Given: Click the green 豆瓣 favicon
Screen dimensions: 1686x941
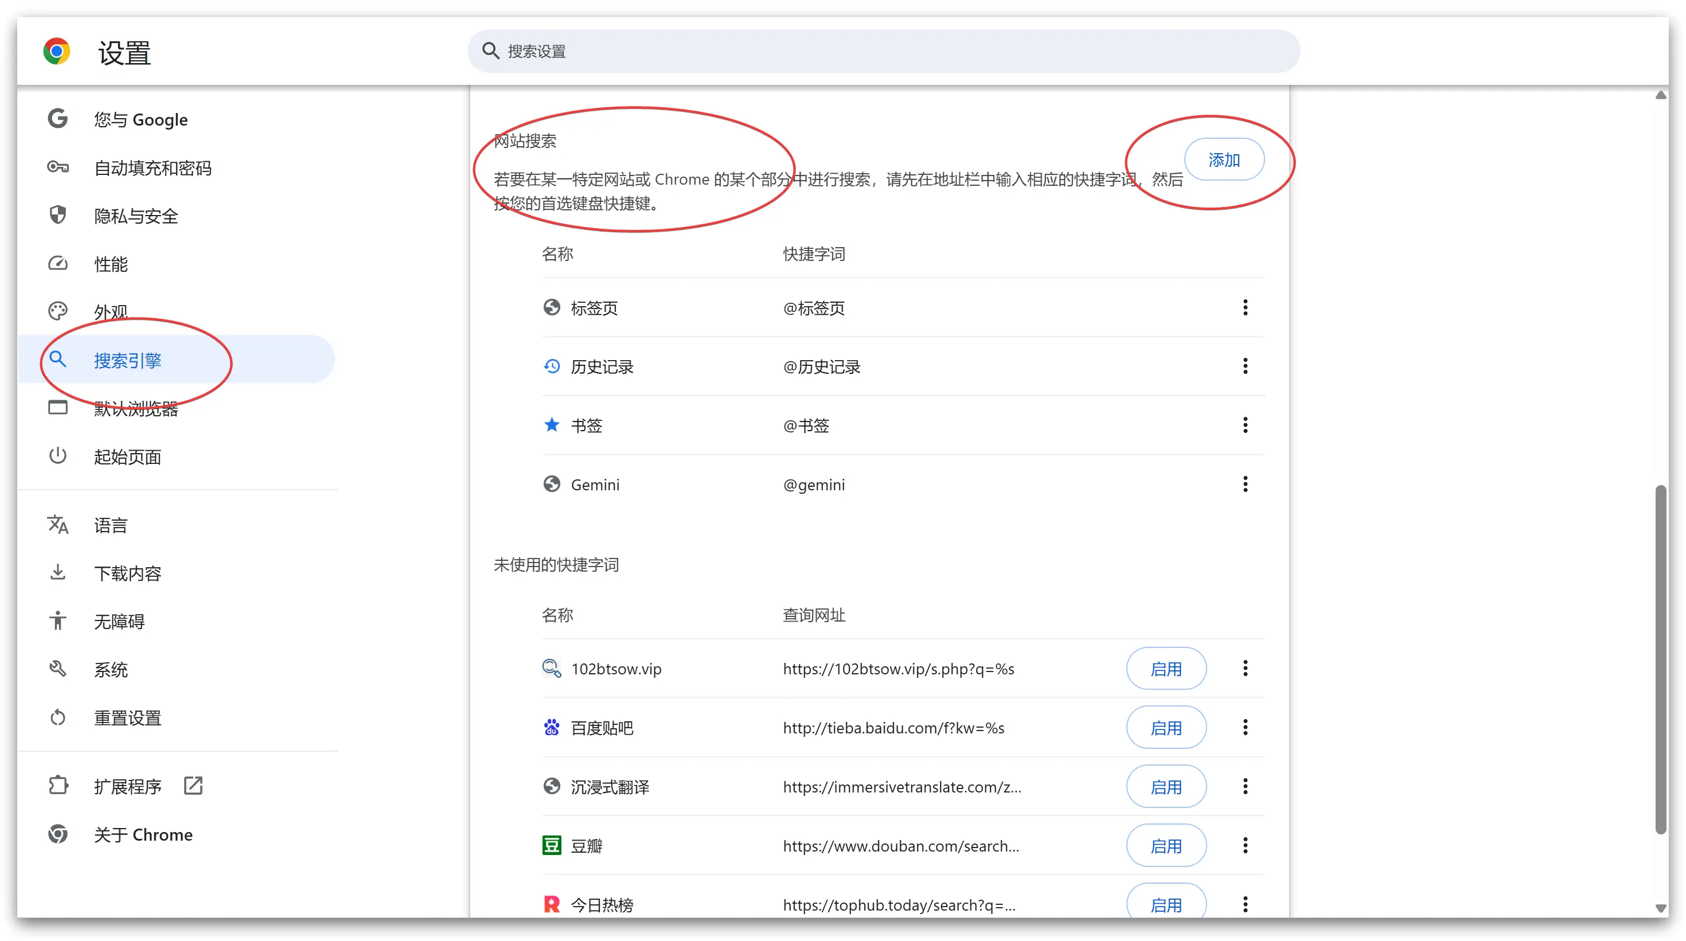Looking at the screenshot, I should (x=552, y=845).
